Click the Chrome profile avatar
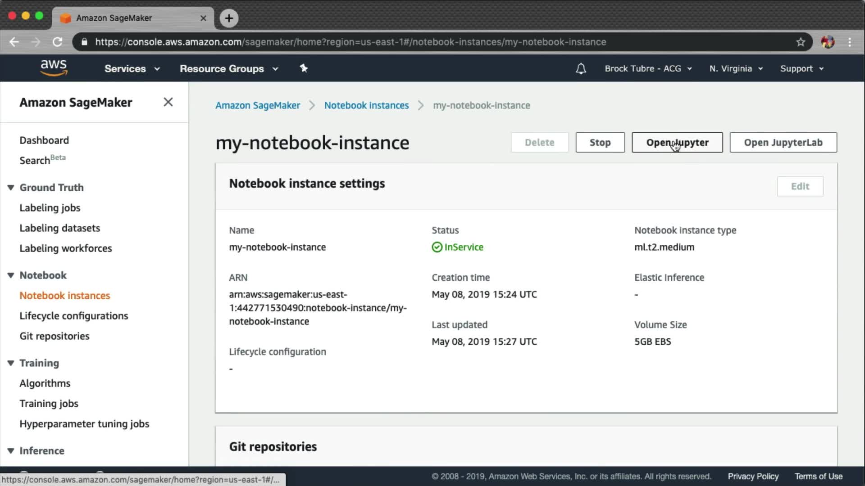The height and width of the screenshot is (486, 865). click(x=827, y=42)
